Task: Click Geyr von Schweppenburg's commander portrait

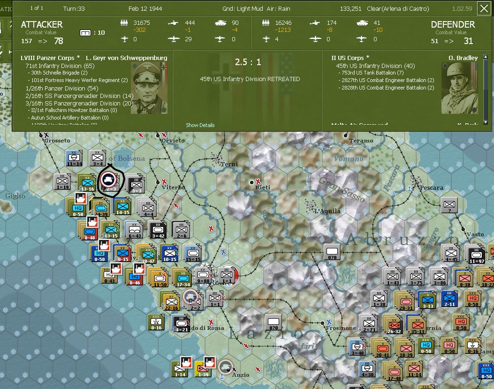Action: (149, 88)
